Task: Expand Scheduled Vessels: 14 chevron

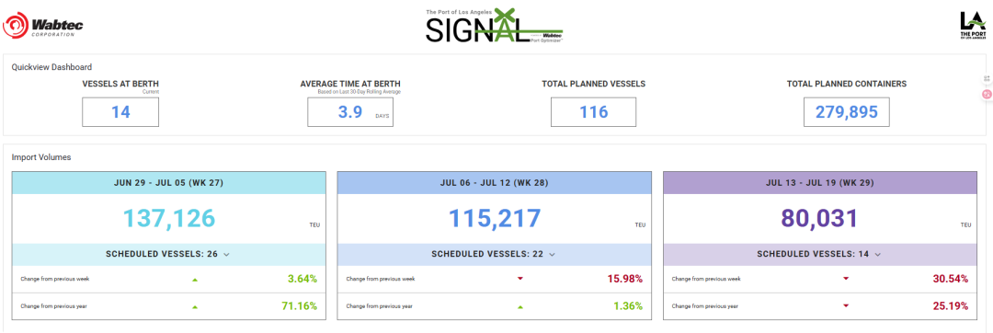Action: [x=877, y=255]
